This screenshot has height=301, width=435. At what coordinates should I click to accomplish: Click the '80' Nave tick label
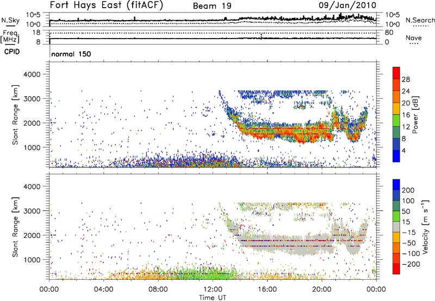389,33
